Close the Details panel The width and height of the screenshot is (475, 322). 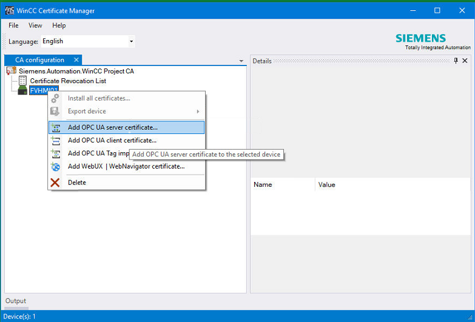pyautogui.click(x=465, y=61)
